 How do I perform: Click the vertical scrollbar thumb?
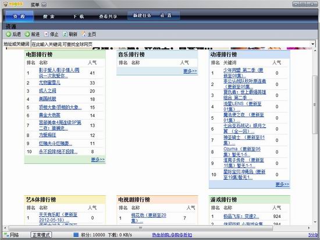click(x=315, y=105)
